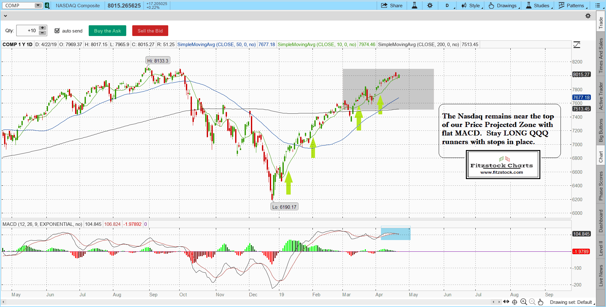
Task: Increase quantity with the plus stepper
Action: (42, 28)
